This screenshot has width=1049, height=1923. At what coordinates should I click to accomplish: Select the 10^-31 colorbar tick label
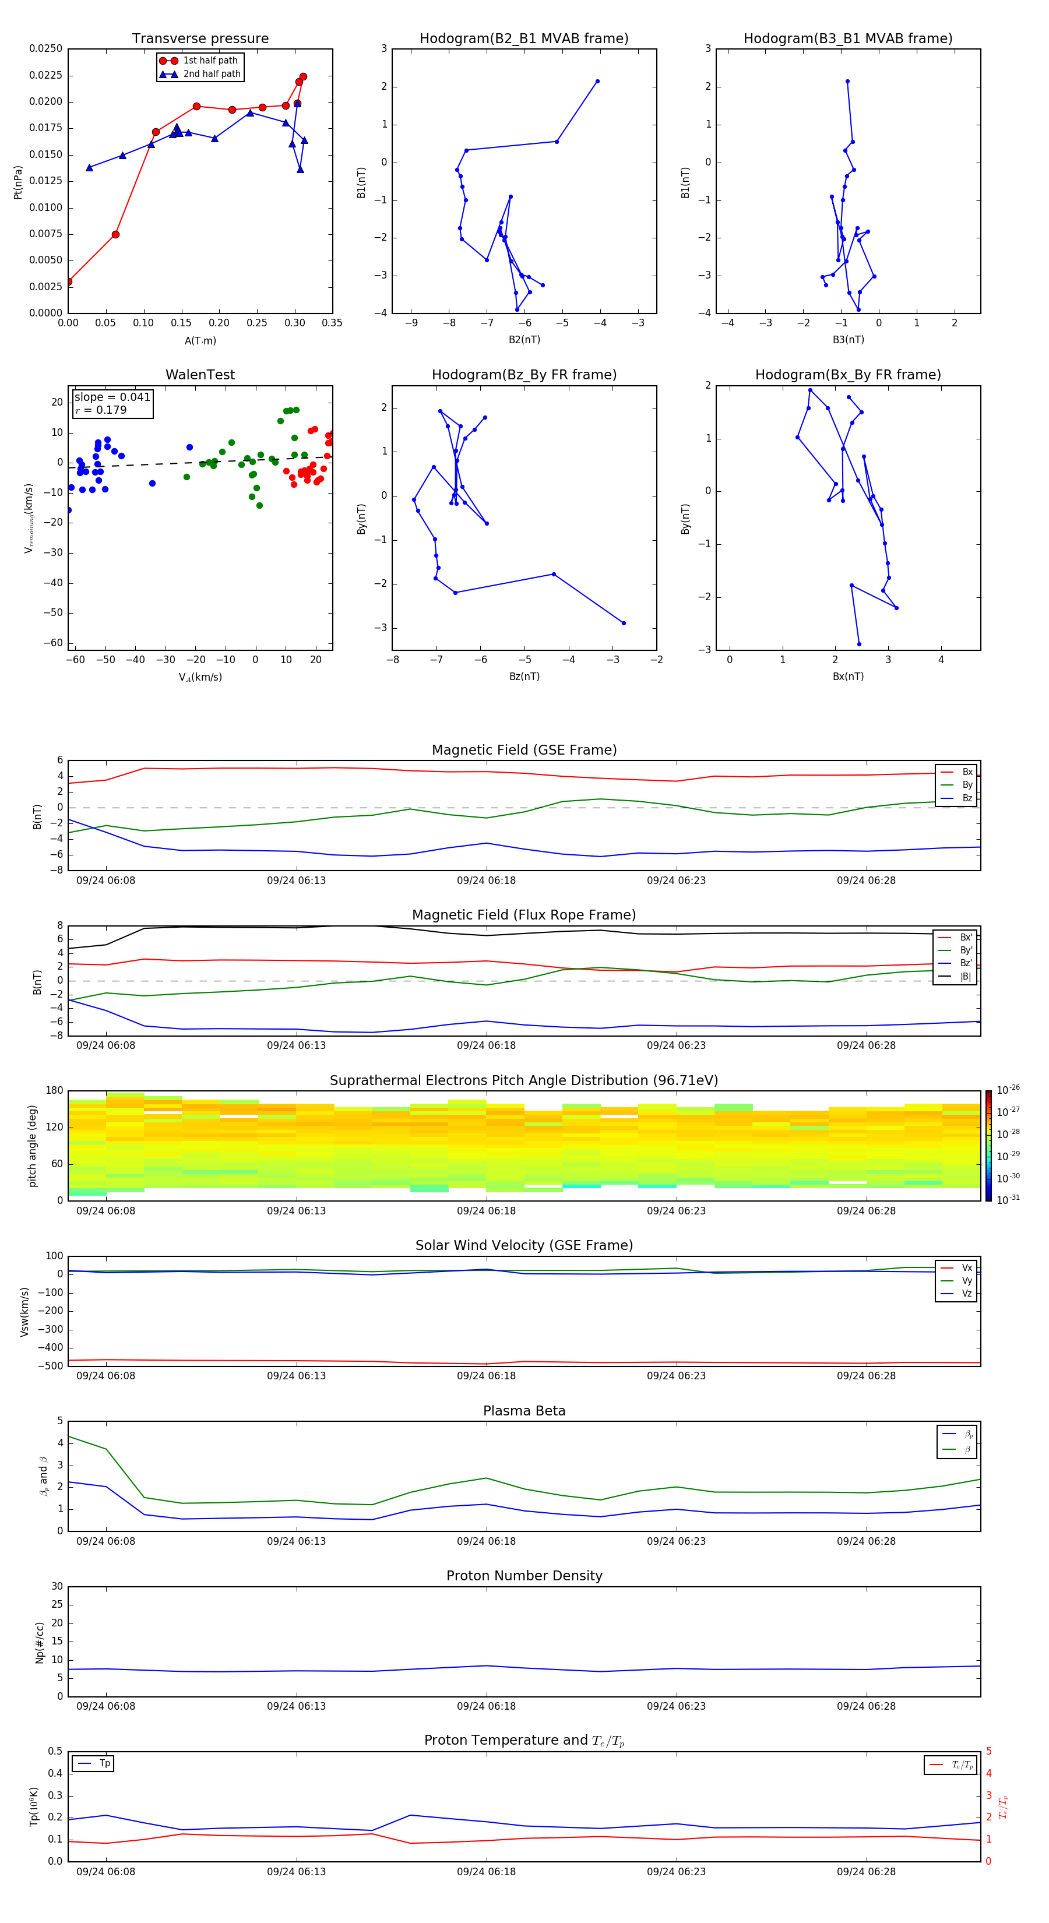(x=1008, y=1200)
